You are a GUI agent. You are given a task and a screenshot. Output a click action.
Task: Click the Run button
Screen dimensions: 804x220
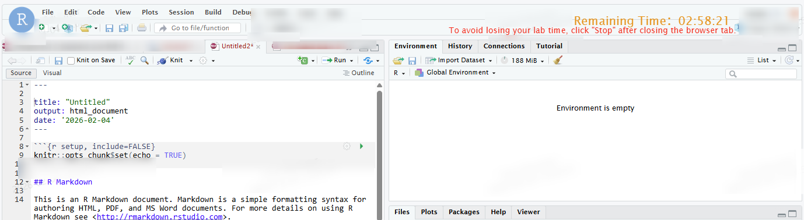[334, 61]
